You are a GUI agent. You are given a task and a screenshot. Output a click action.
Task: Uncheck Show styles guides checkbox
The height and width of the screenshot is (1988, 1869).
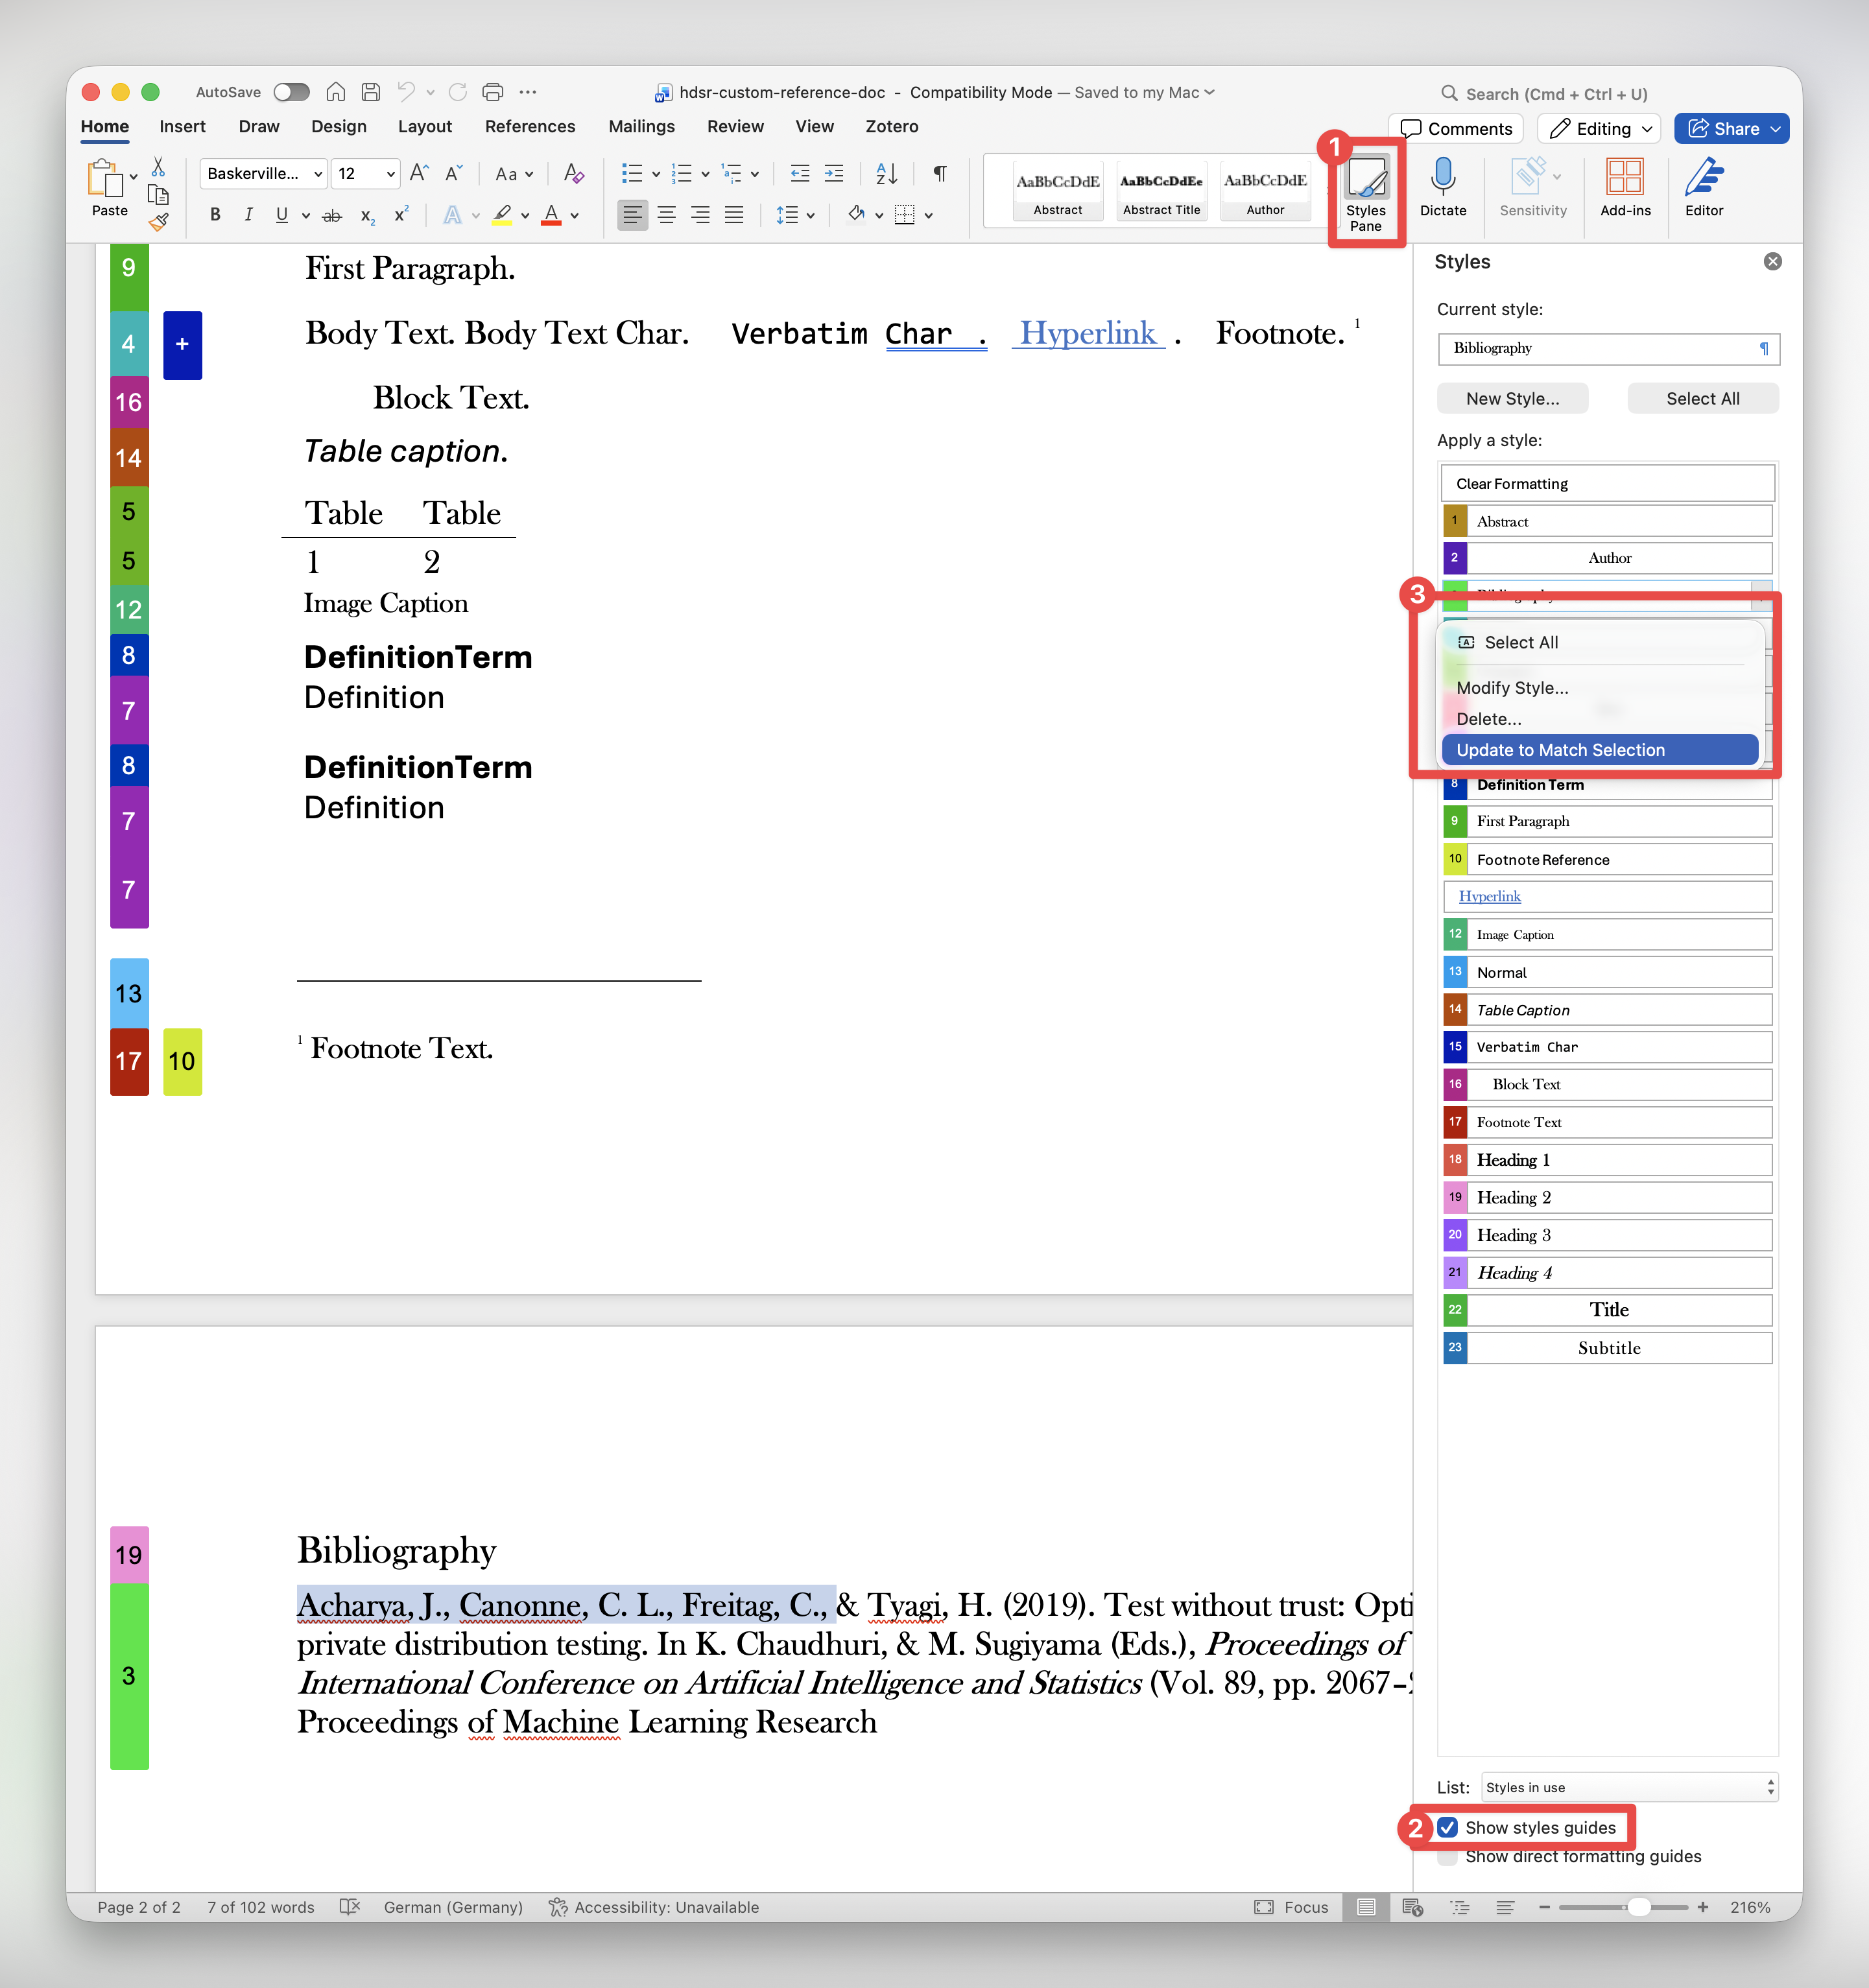[x=1447, y=1828]
